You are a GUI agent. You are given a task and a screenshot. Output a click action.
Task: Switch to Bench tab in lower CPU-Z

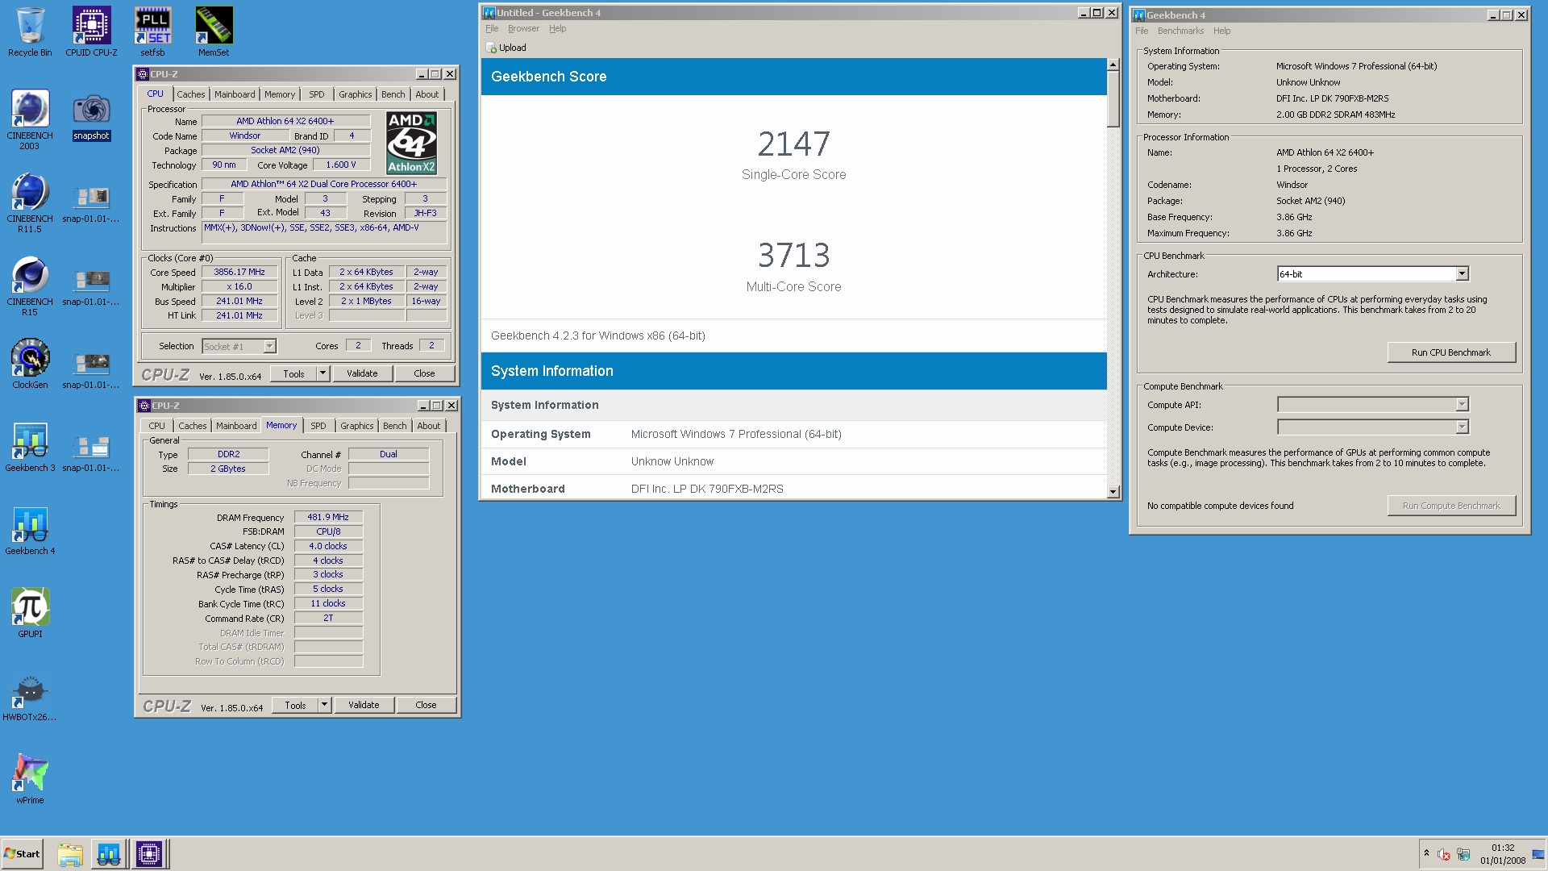[x=395, y=426]
